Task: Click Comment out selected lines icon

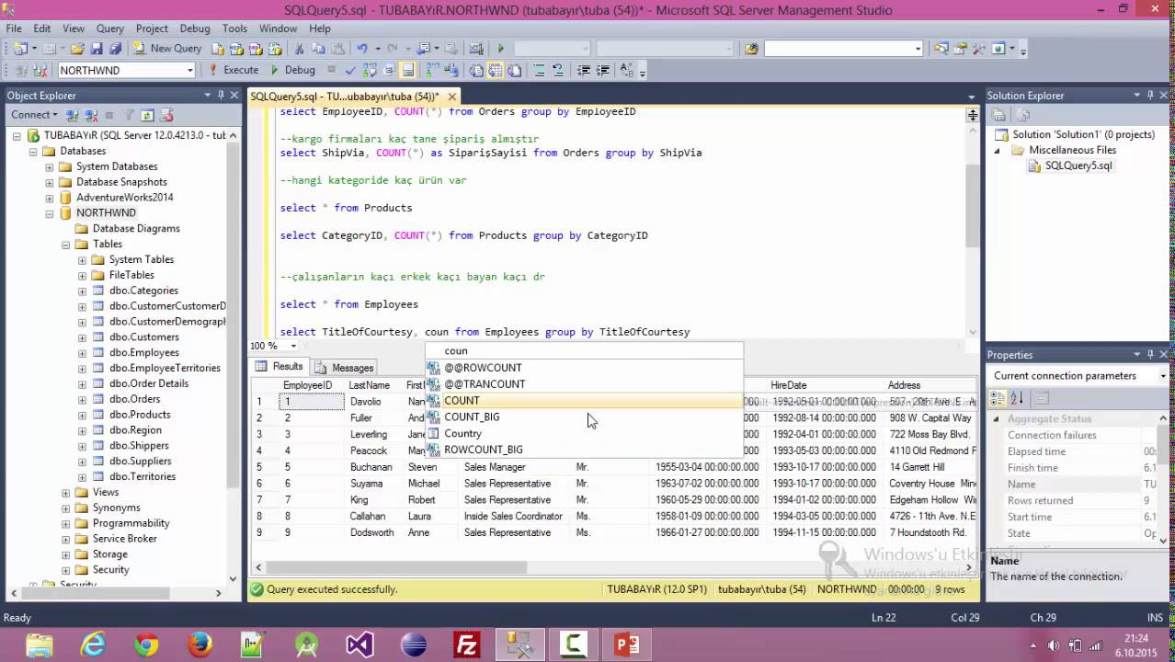Action: click(x=540, y=70)
